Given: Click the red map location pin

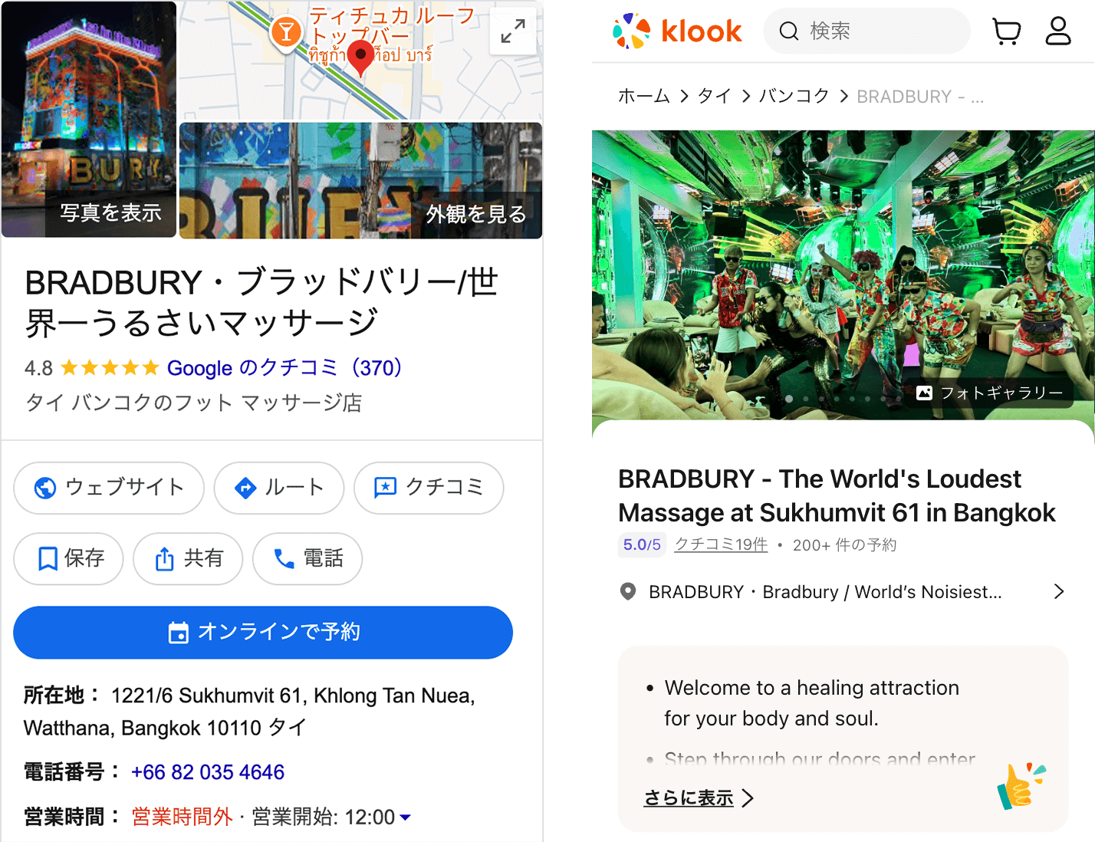Looking at the screenshot, I should [x=360, y=58].
